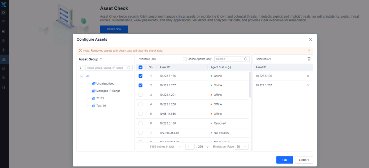Click the round gear icon below the database icon
Viewport: 369px width, 168px height.
pos(4,78)
